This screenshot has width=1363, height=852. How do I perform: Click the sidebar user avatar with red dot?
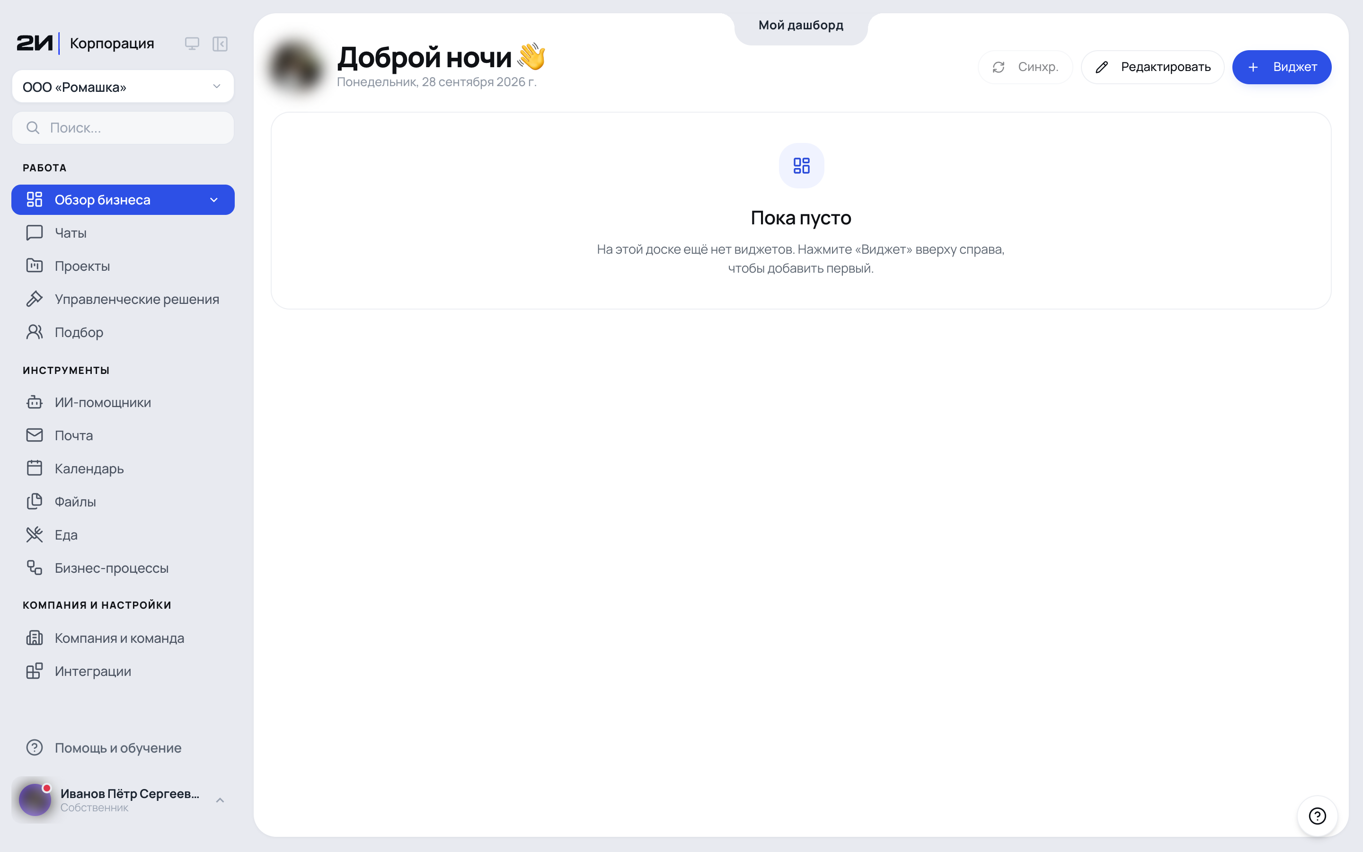point(35,800)
